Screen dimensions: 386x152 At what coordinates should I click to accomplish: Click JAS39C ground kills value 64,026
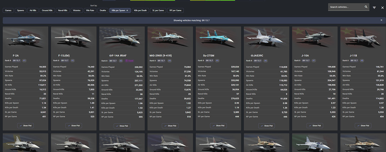[x=284, y=90]
